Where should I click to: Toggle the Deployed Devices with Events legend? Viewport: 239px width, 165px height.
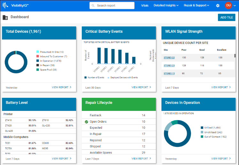coord(123,77)
